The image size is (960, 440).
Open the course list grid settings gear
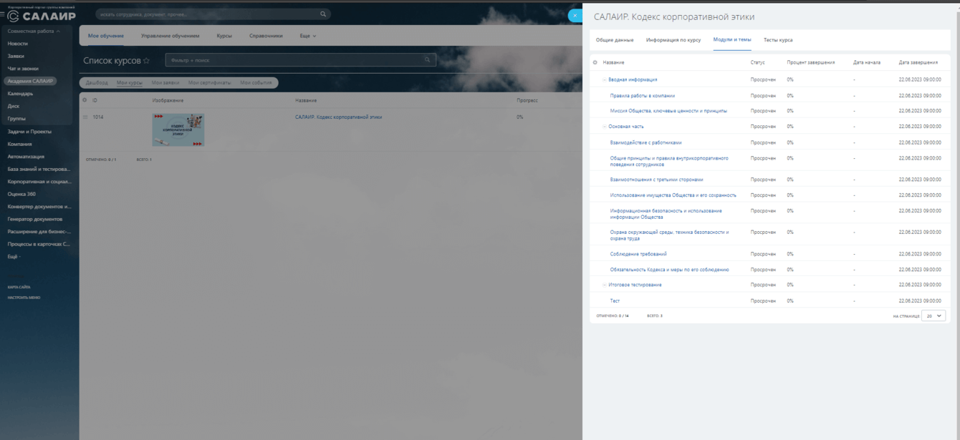85,100
